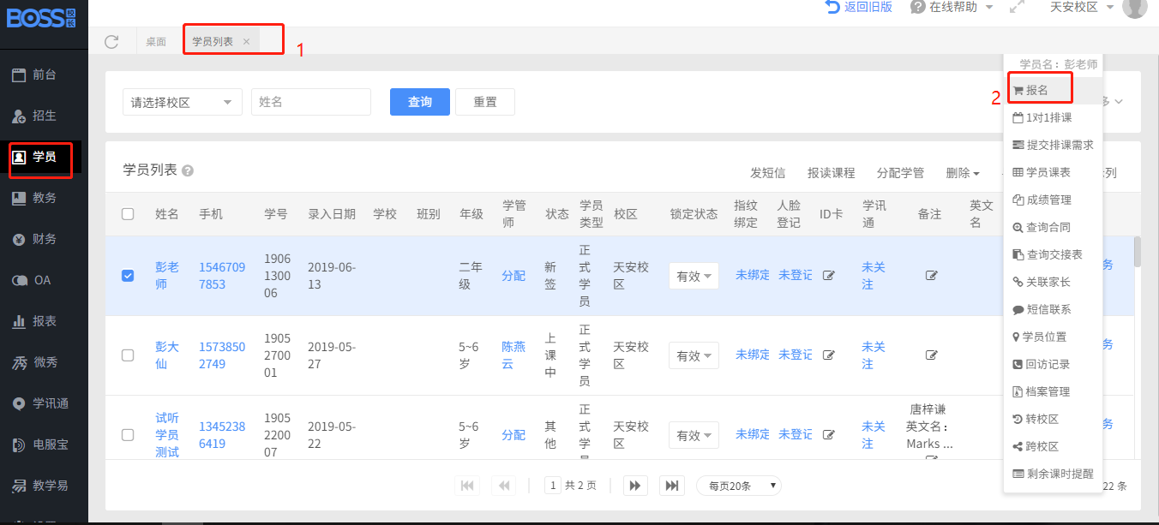The height and width of the screenshot is (525, 1159).
Task: Click 报读课程 in the table toolbar
Action: pos(831,173)
